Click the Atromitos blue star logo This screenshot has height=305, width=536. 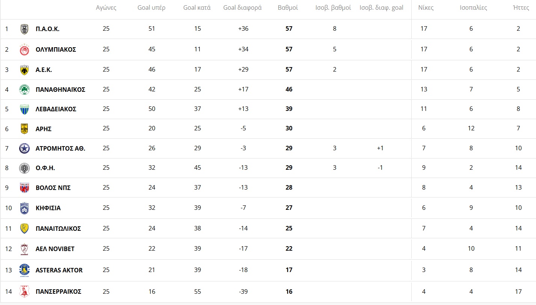pyautogui.click(x=24, y=148)
